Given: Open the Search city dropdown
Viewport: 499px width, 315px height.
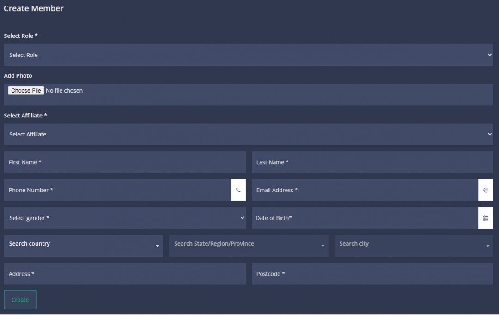Looking at the screenshot, I should pyautogui.click(x=414, y=246).
